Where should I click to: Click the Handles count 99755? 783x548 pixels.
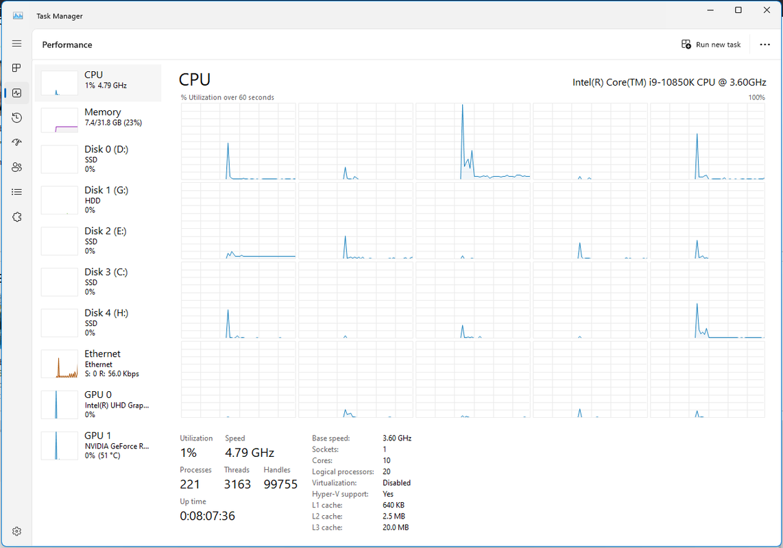pos(280,484)
